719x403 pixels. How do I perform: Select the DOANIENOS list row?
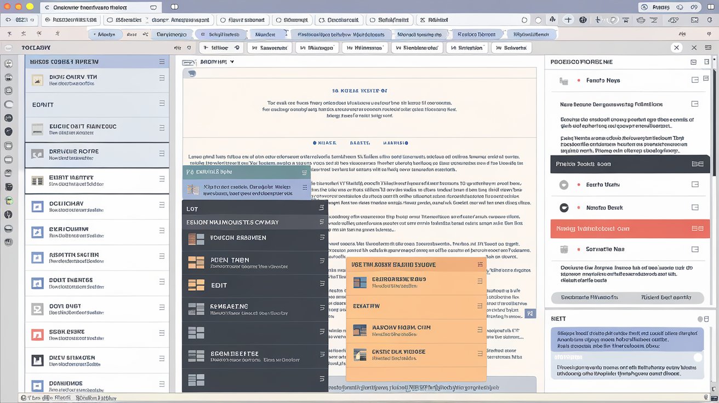click(97, 385)
